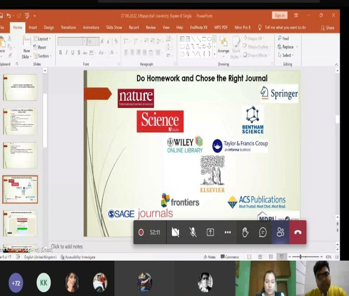Expand the Section dropdown
The image size is (349, 296).
point(44,56)
